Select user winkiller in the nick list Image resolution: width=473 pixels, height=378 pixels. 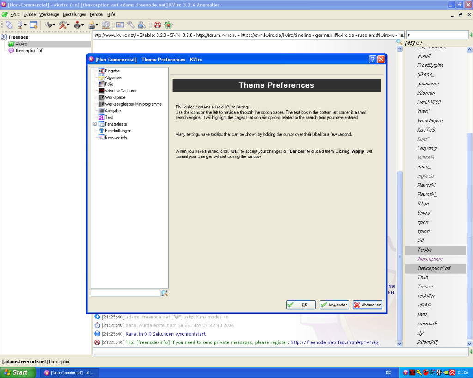click(x=435, y=296)
